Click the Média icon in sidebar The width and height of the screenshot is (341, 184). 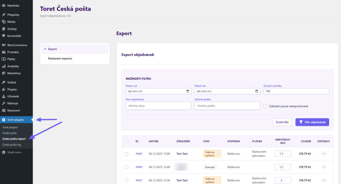[4, 22]
